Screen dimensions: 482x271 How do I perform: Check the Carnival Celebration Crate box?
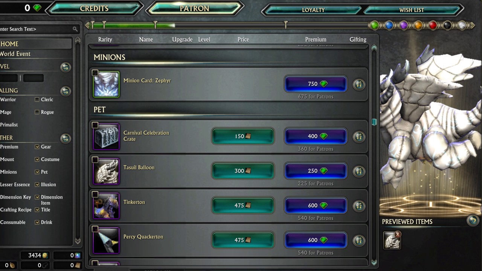[95, 125]
